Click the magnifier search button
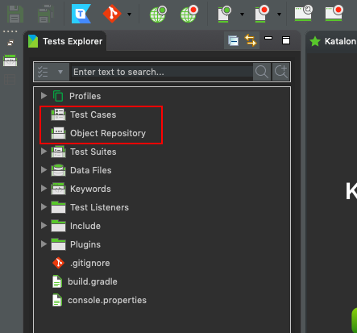Image resolution: width=357 pixels, height=333 pixels. (x=262, y=72)
